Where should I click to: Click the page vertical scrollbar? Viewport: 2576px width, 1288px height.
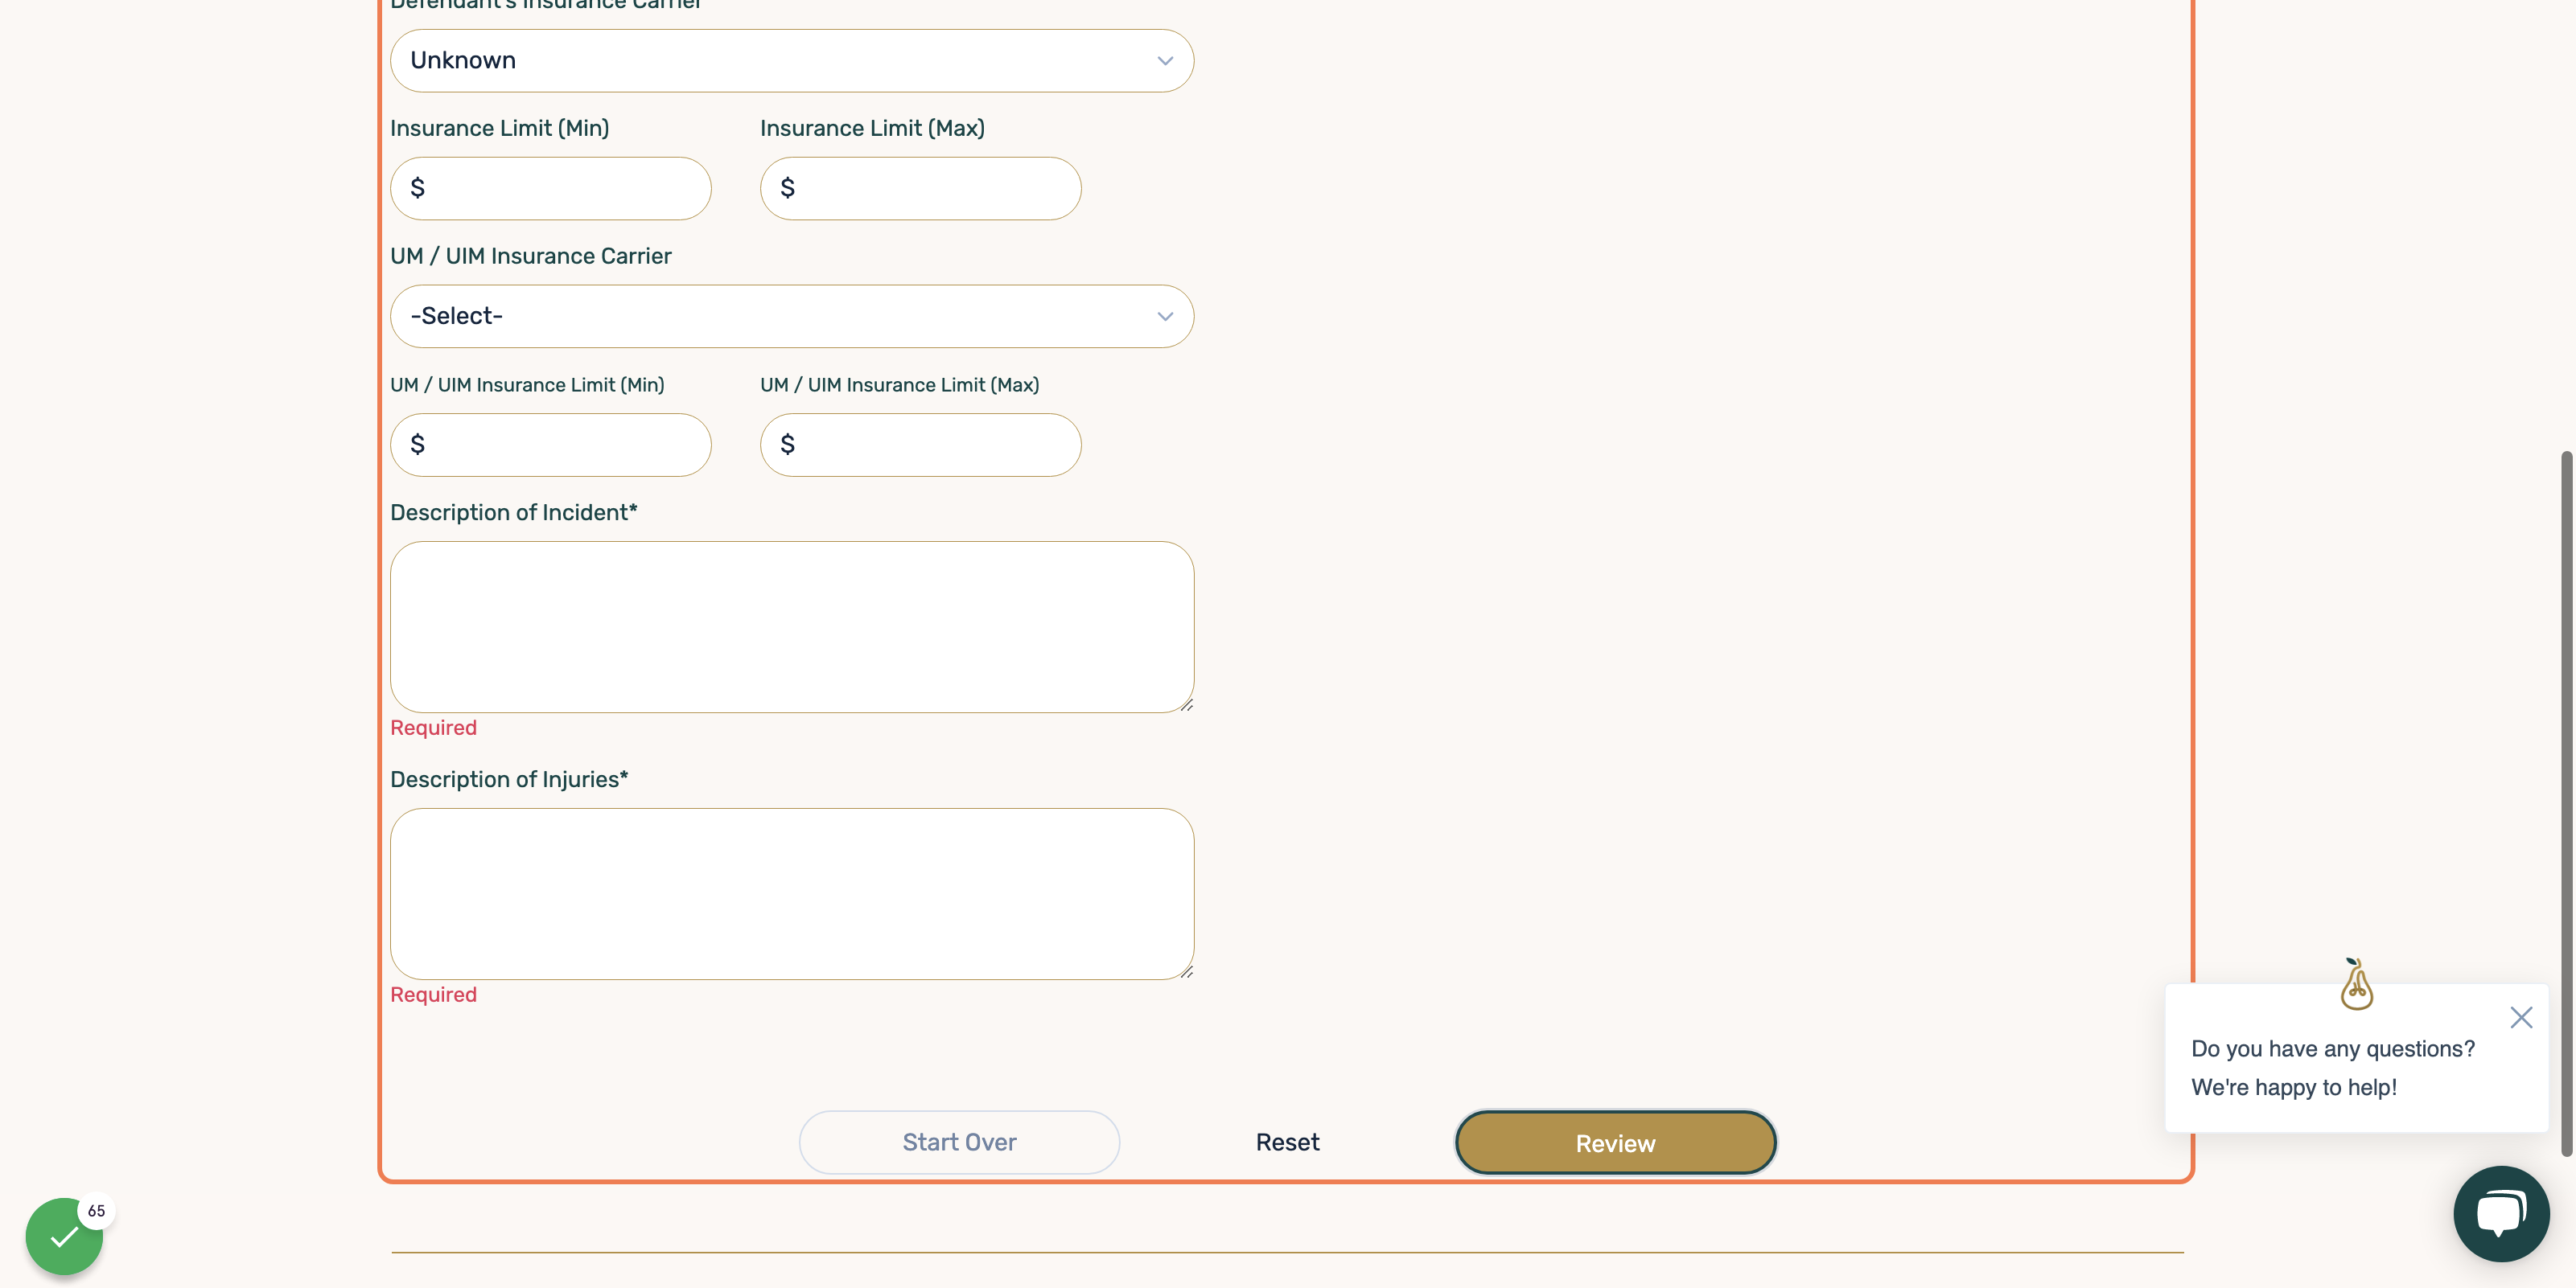click(2566, 804)
